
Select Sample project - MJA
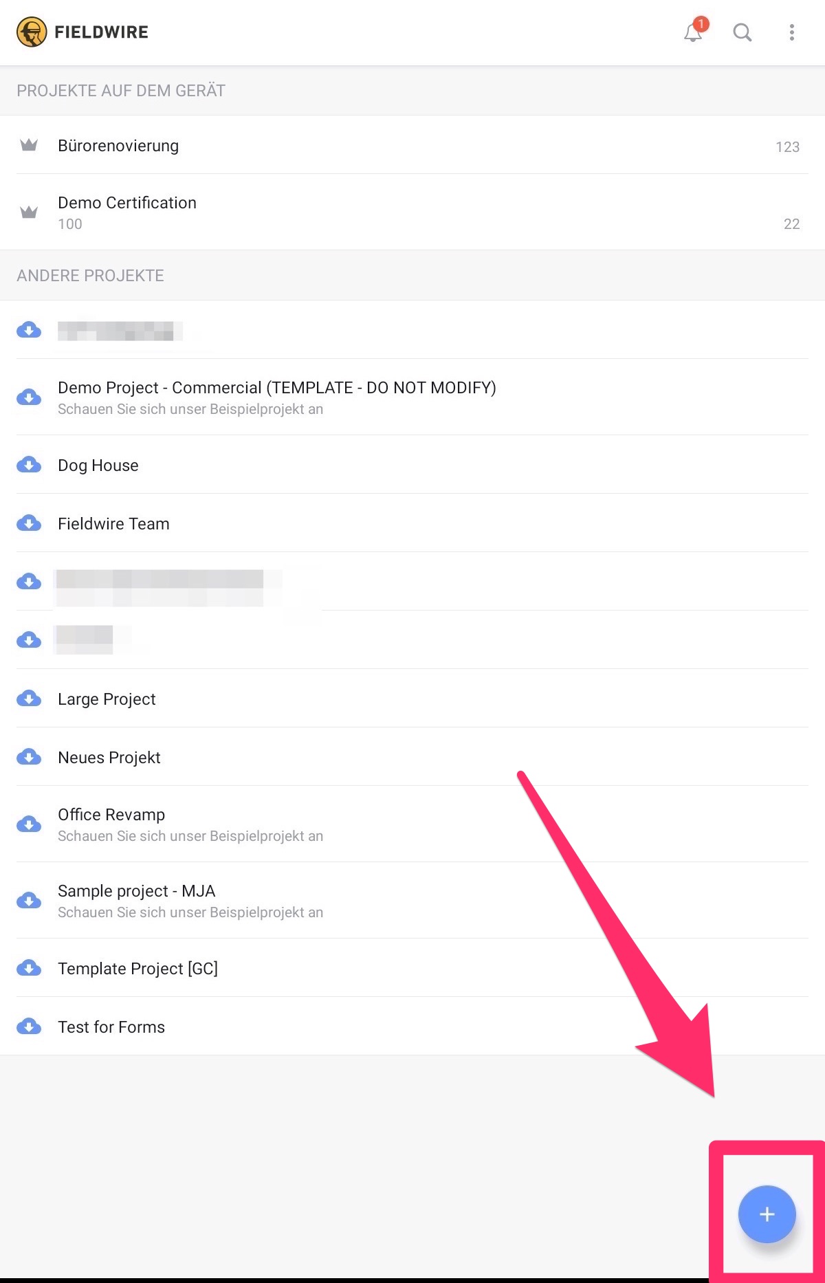136,891
